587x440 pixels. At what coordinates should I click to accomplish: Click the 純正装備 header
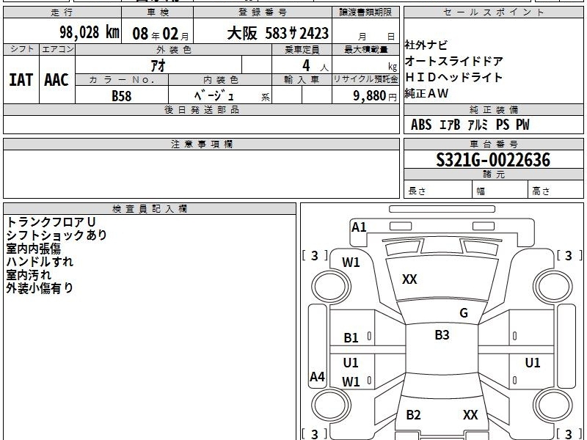493,110
